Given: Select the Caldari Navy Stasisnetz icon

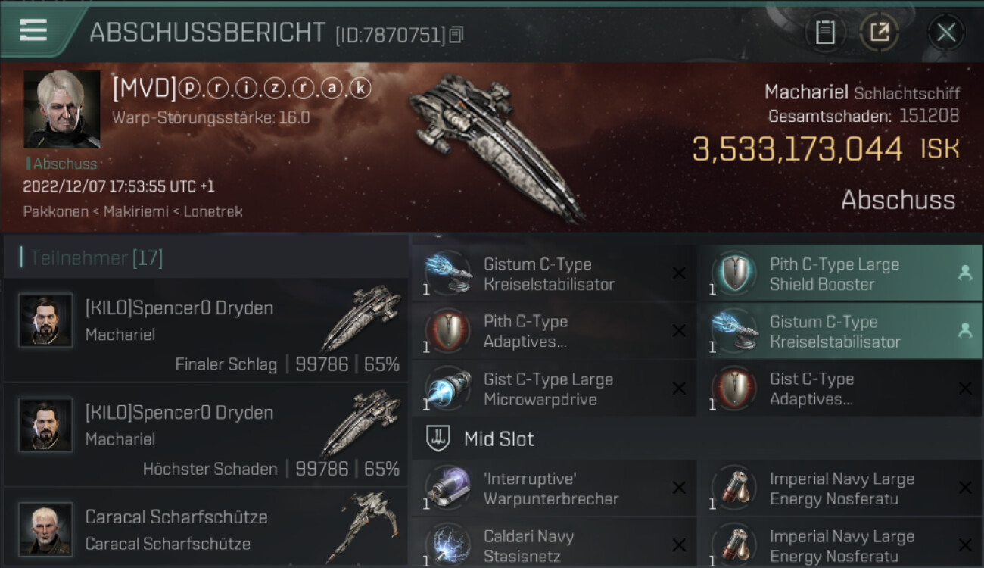Looking at the screenshot, I should click(x=447, y=544).
